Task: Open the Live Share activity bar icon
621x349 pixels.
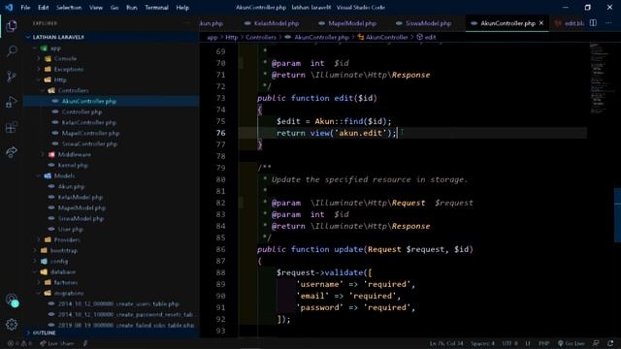Action: tap(12, 152)
